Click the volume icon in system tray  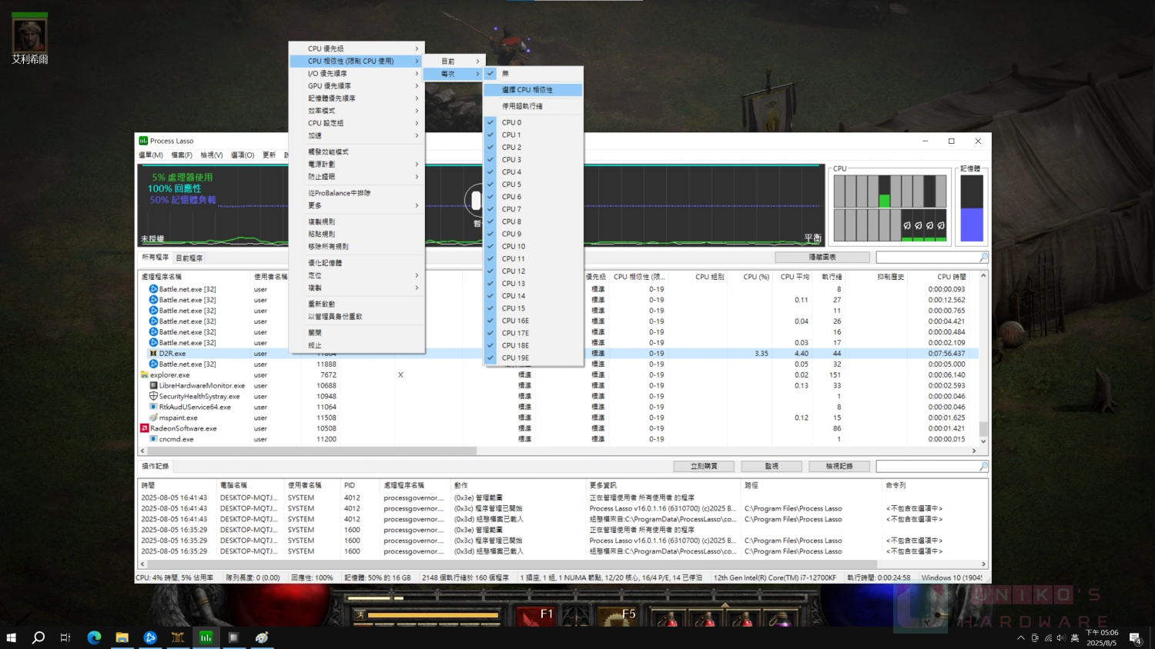(1061, 638)
